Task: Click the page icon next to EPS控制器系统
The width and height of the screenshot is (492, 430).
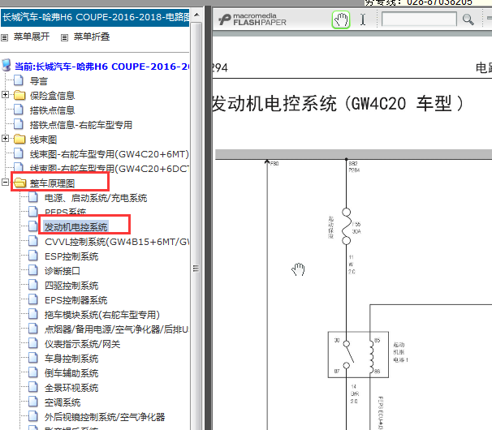Action: point(33,299)
